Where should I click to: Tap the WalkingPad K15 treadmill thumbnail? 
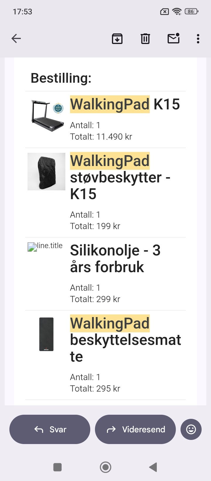pyautogui.click(x=47, y=114)
